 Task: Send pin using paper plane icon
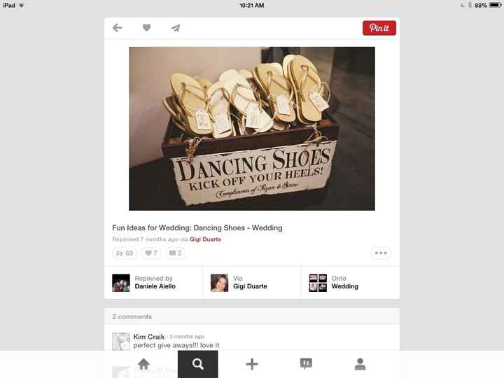(x=176, y=28)
